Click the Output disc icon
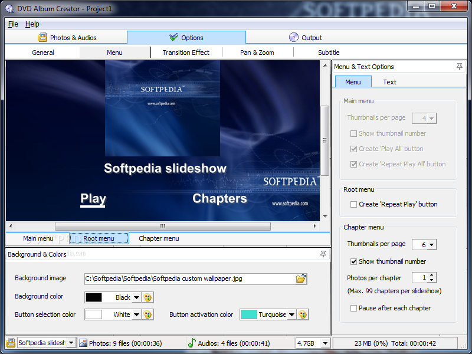Image resolution: width=472 pixels, height=354 pixels. tap(293, 37)
